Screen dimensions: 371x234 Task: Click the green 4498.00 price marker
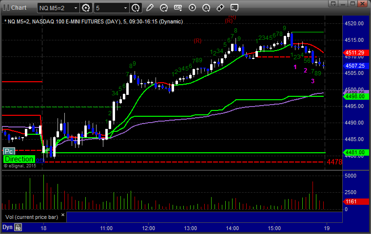[x=356, y=96]
